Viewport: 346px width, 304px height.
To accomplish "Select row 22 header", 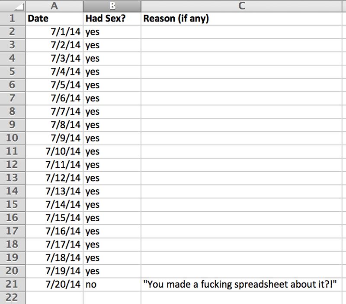I will (x=13, y=298).
